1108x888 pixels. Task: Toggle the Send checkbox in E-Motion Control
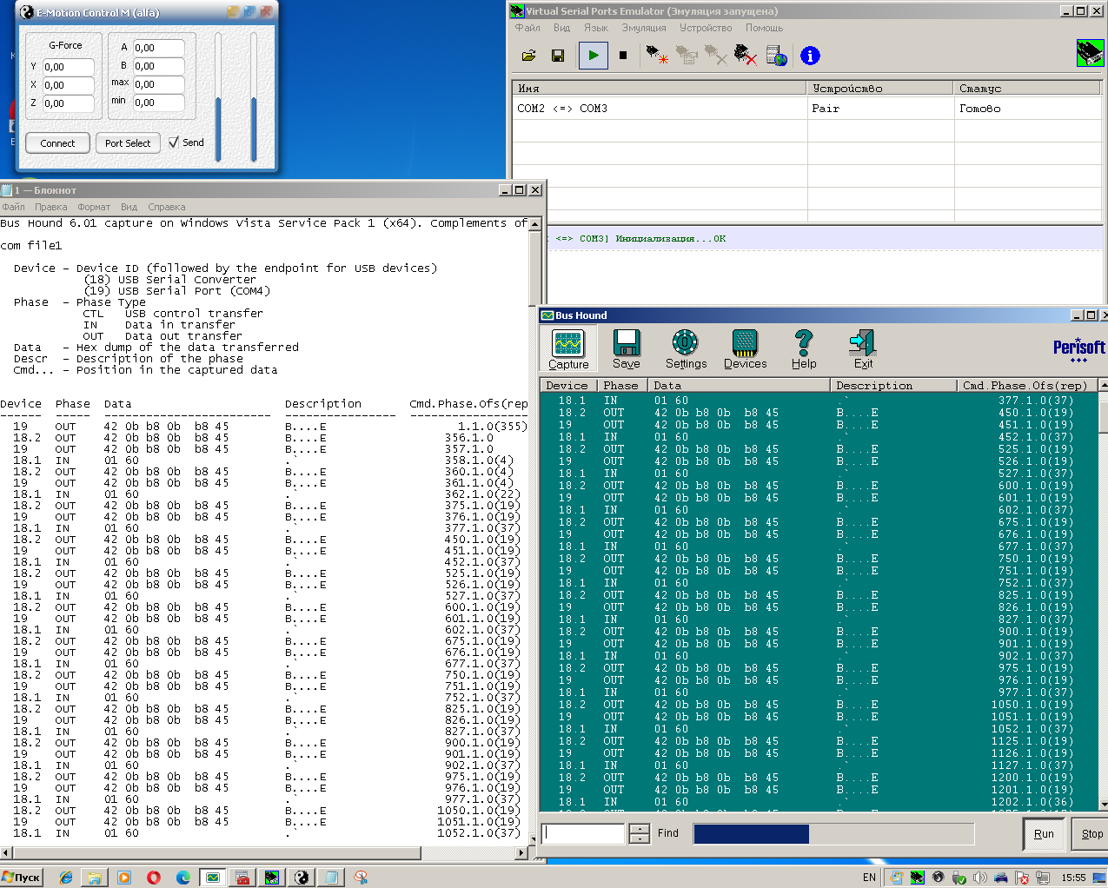point(175,142)
